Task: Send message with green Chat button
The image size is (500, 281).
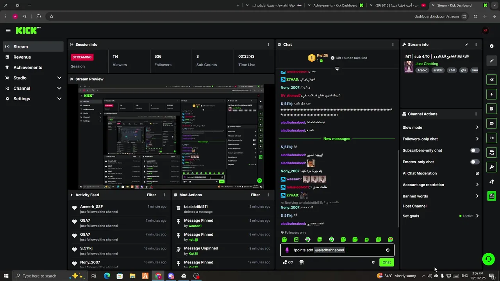Action: point(386,262)
